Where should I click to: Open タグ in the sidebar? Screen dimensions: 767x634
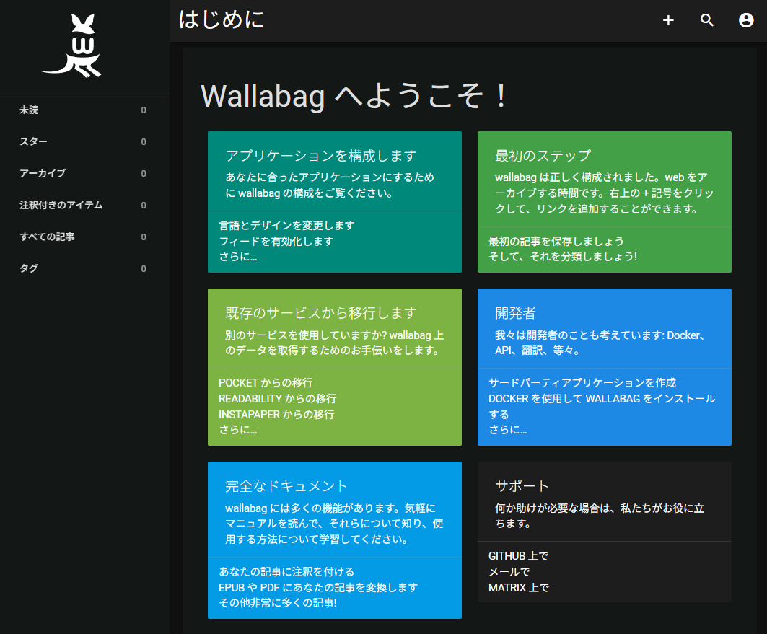coord(84,269)
